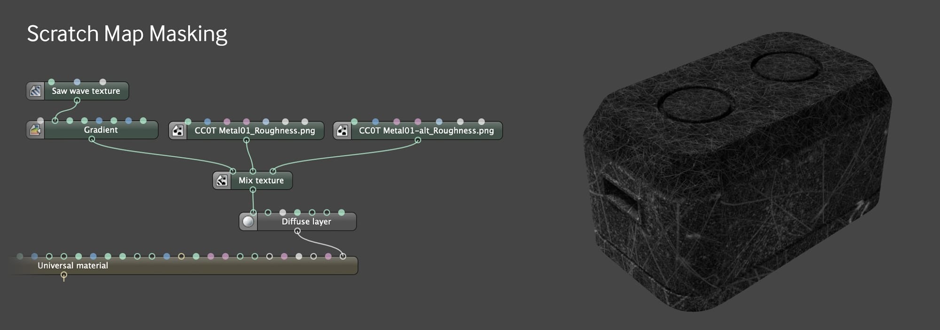Click the Gradient node output pin

coord(92,139)
